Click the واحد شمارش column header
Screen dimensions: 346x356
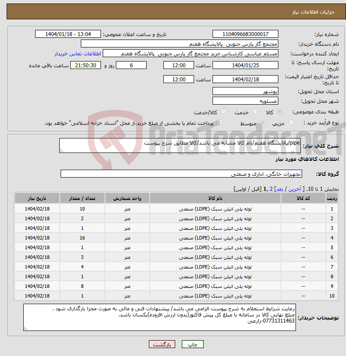pos(127,198)
